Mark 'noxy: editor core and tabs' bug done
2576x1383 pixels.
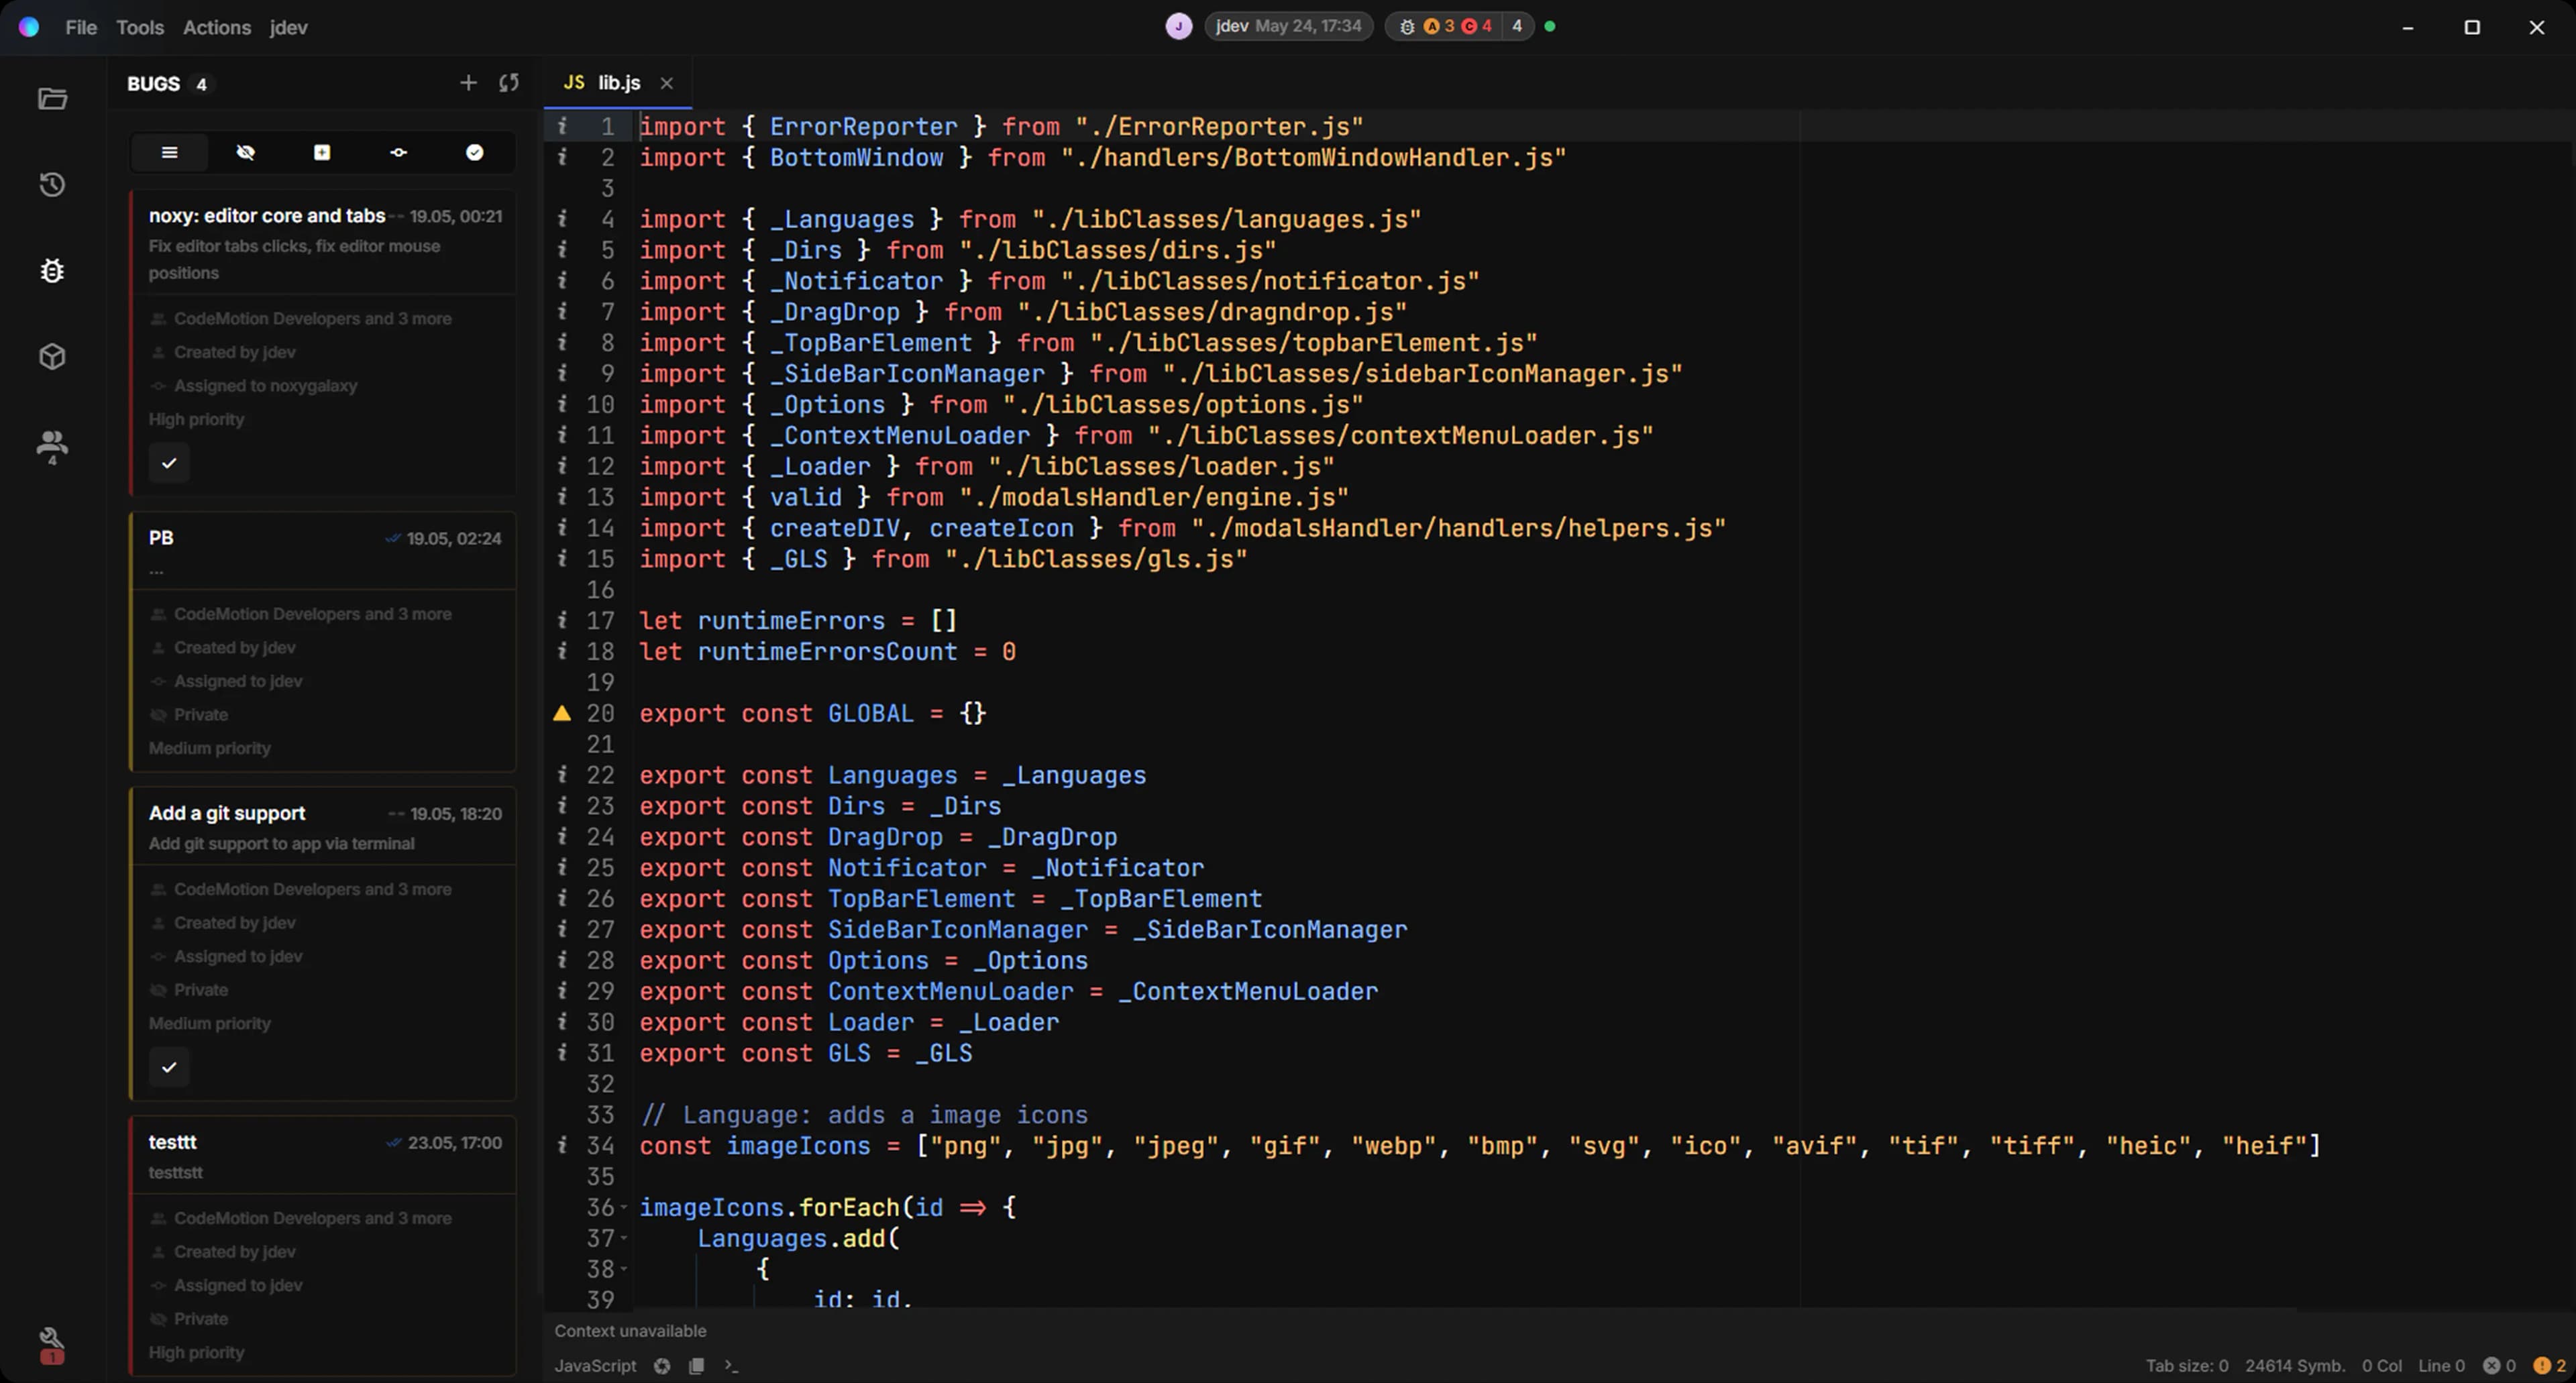pyautogui.click(x=169, y=463)
